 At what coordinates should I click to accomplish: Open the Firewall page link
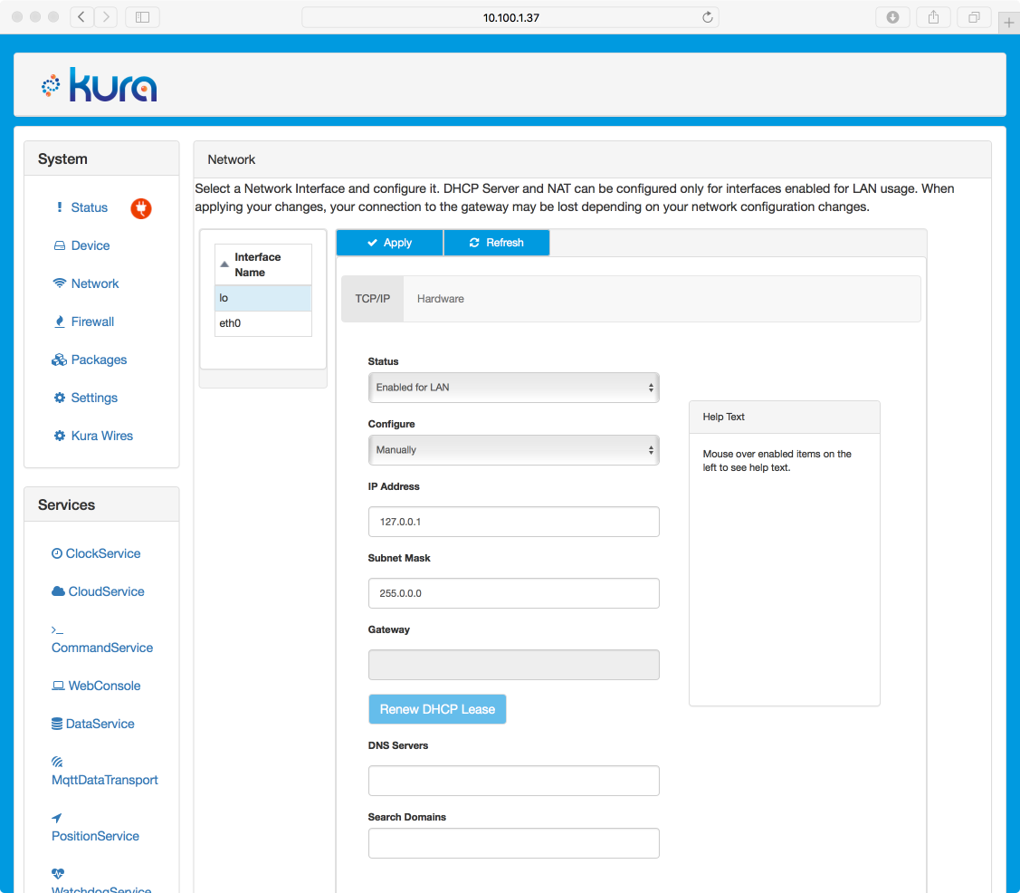pyautogui.click(x=92, y=322)
